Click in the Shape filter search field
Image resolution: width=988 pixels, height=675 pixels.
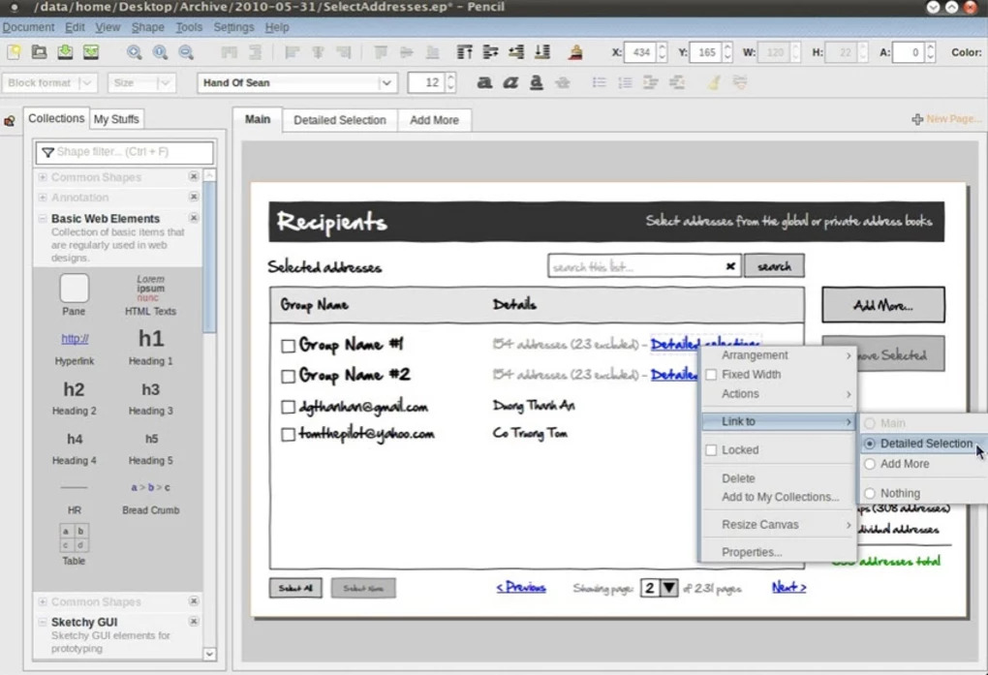pos(125,152)
